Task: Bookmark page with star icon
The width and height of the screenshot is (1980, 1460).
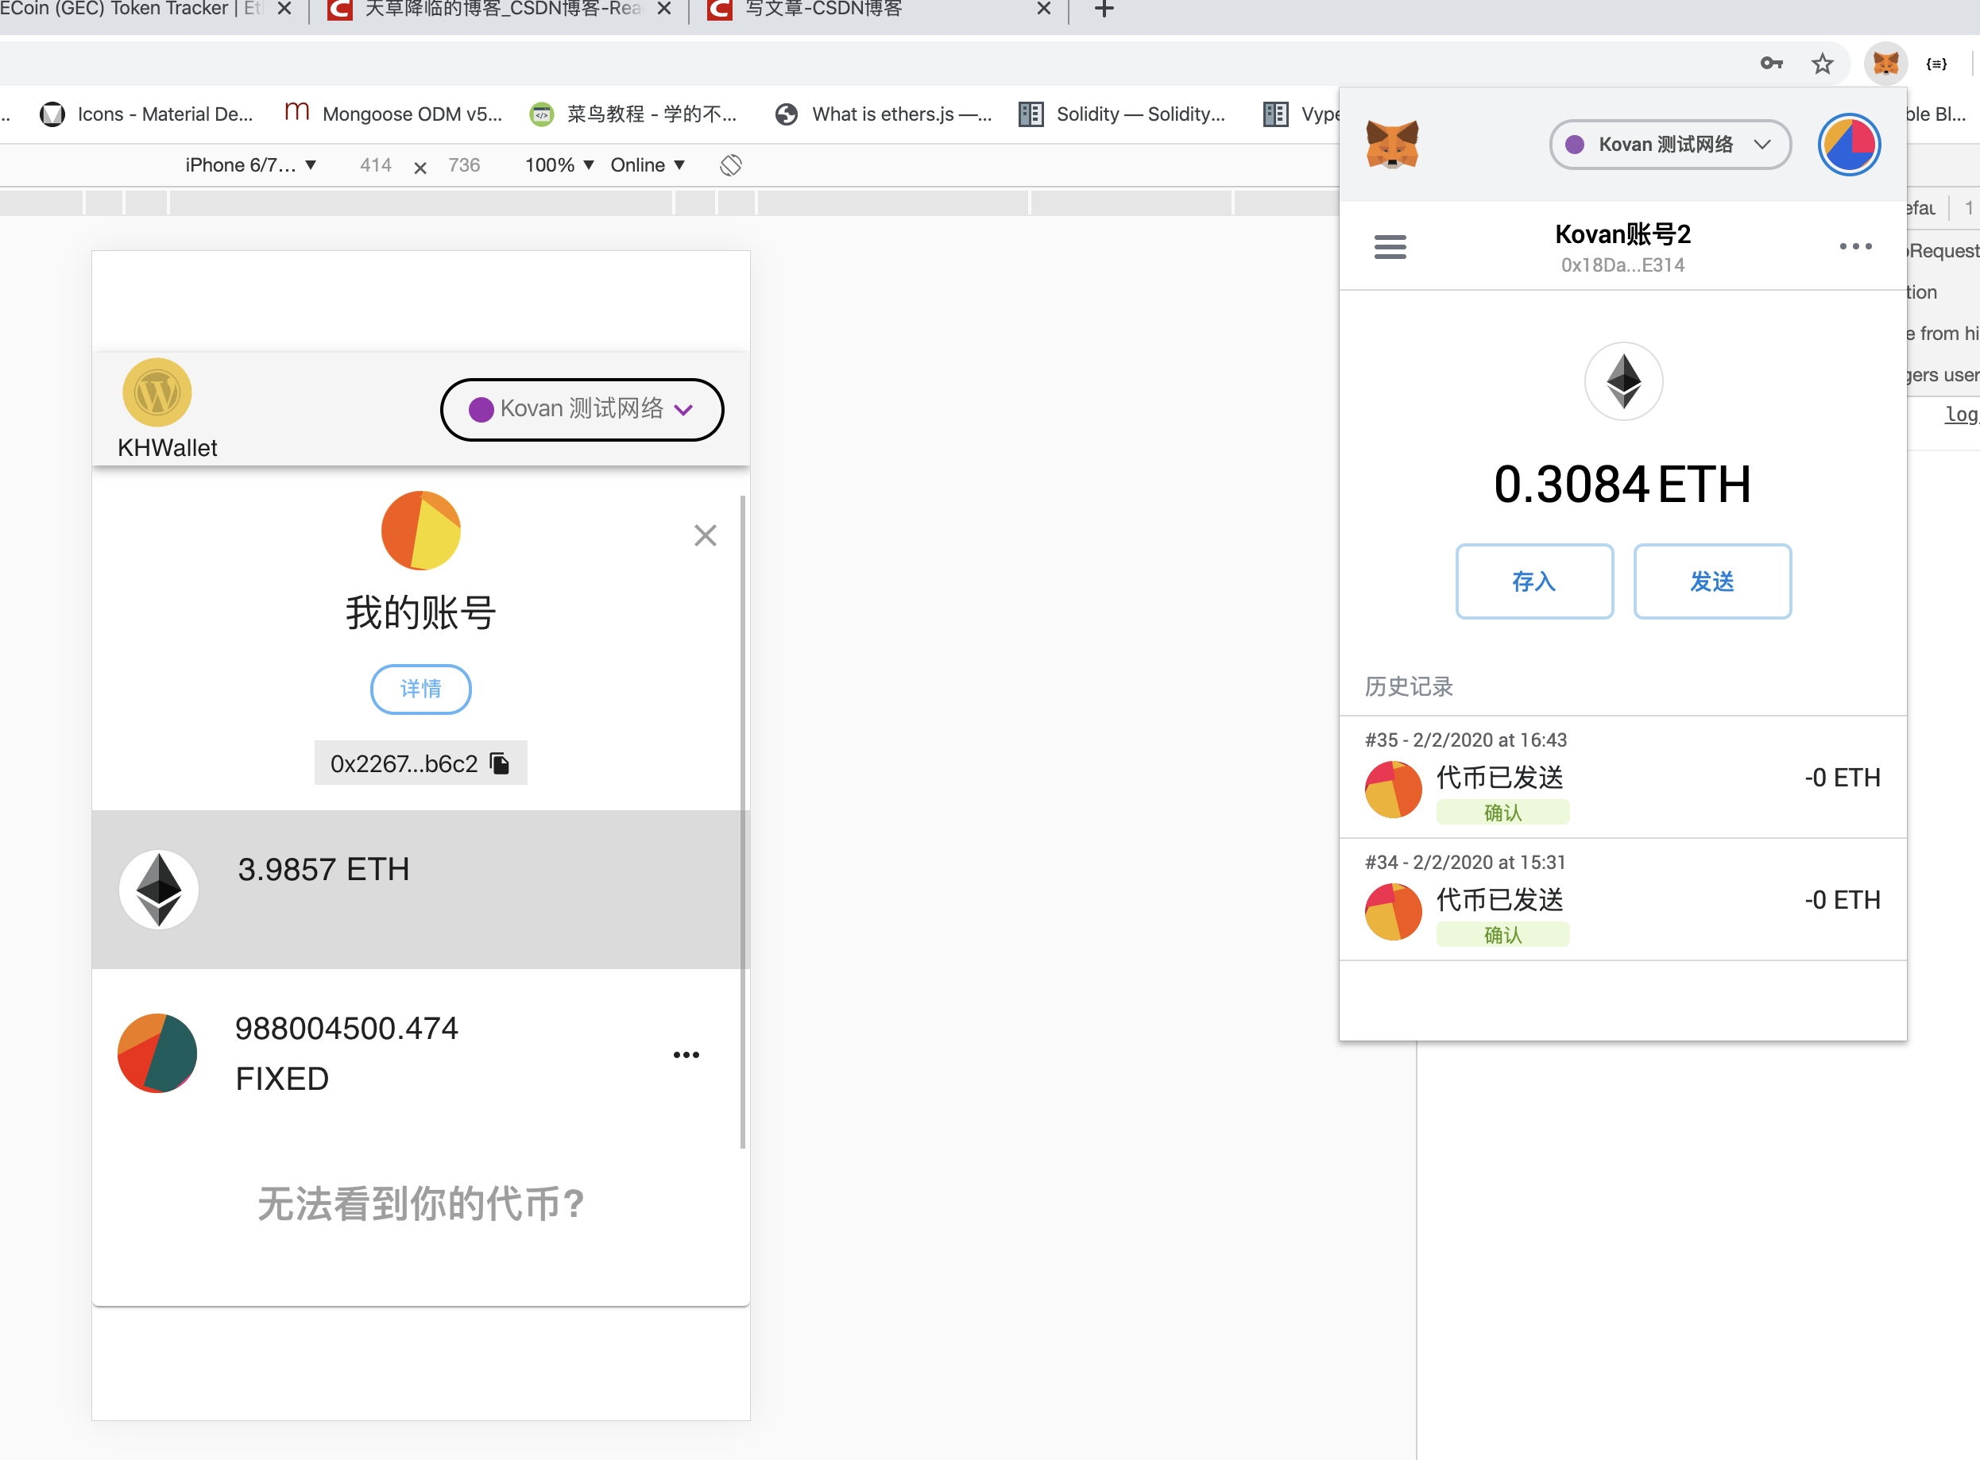Action: [1822, 64]
